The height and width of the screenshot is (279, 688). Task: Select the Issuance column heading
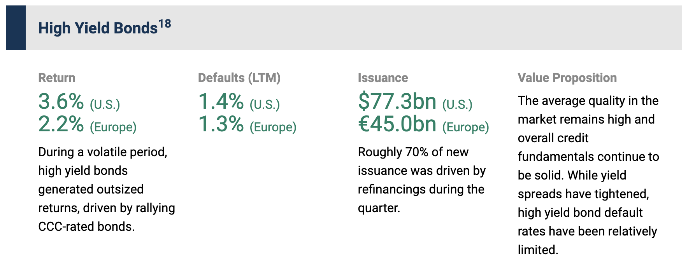(x=383, y=78)
